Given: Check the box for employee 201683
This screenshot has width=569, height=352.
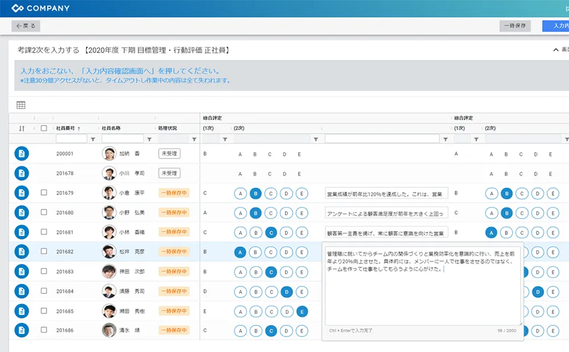Looking at the screenshot, I should coord(44,271).
